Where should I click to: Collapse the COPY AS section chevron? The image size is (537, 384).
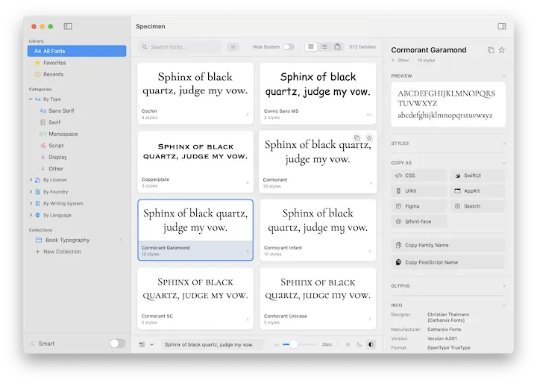point(503,163)
